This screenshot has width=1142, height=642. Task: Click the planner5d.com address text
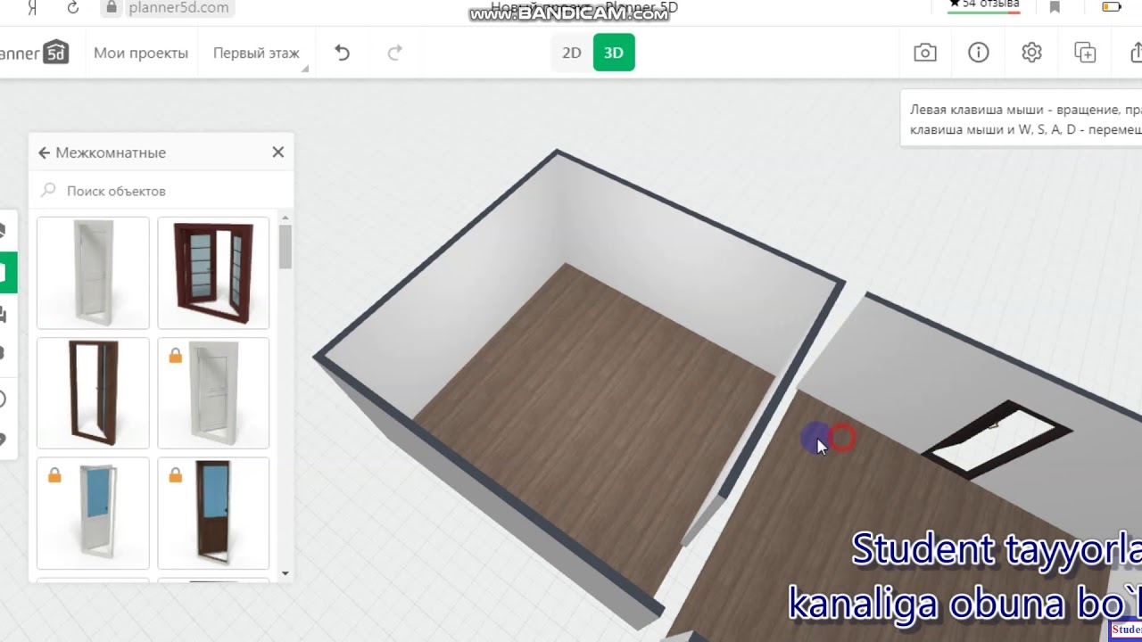point(178,8)
